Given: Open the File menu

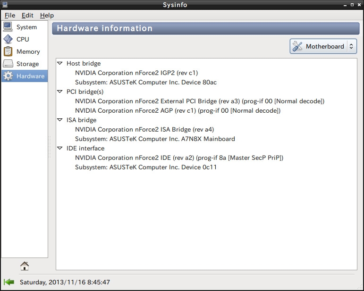Looking at the screenshot, I should pos(10,15).
